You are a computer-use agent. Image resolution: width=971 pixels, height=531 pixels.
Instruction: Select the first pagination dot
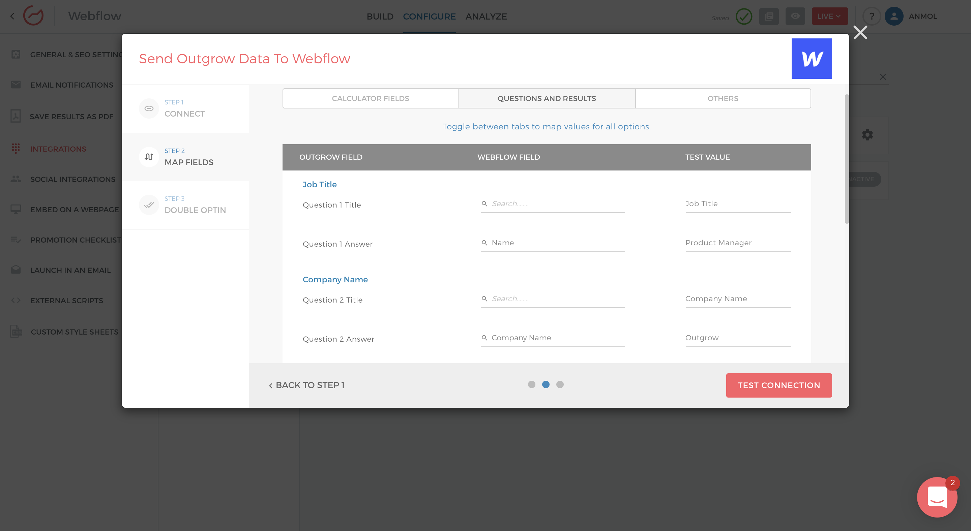(x=531, y=384)
